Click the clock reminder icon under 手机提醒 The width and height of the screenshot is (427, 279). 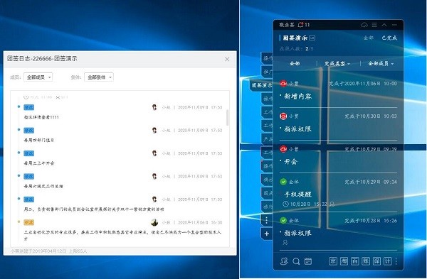tap(285, 204)
